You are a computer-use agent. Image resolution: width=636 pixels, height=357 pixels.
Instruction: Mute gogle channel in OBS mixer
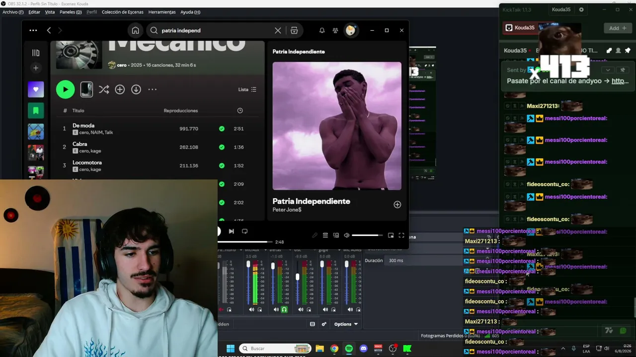click(325, 309)
